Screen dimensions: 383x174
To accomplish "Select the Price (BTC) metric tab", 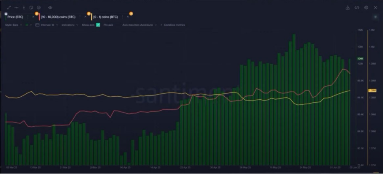I will tap(15, 17).
